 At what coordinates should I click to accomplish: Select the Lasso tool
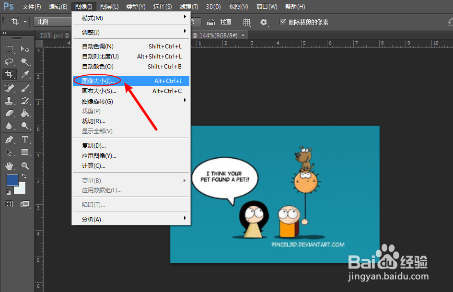[9, 61]
